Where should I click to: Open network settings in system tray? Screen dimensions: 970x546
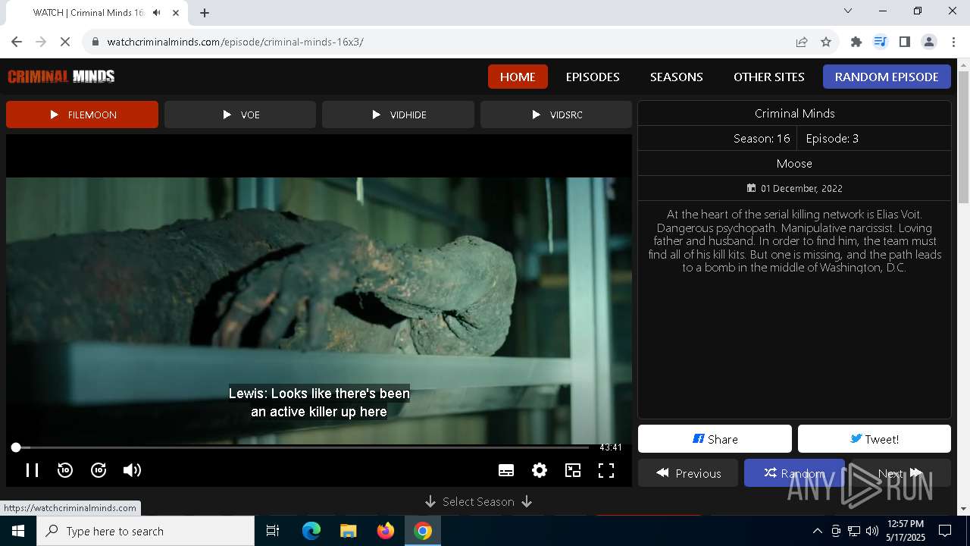(x=854, y=531)
